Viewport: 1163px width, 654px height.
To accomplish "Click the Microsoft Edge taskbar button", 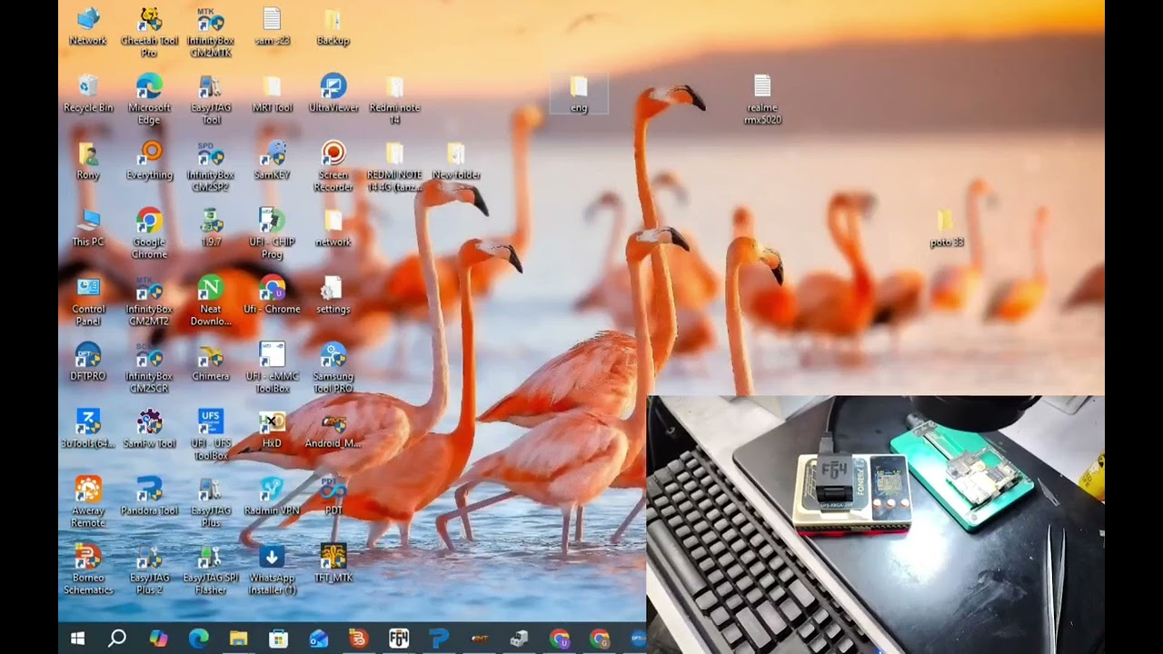I will 198,639.
